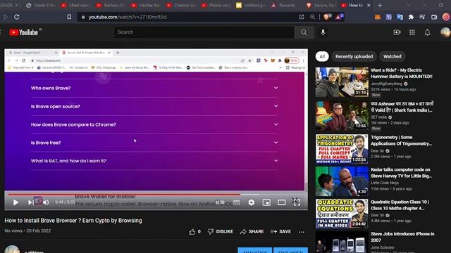Open new browser tab plus button
The height and width of the screenshot is (253, 451).
coord(380,5)
